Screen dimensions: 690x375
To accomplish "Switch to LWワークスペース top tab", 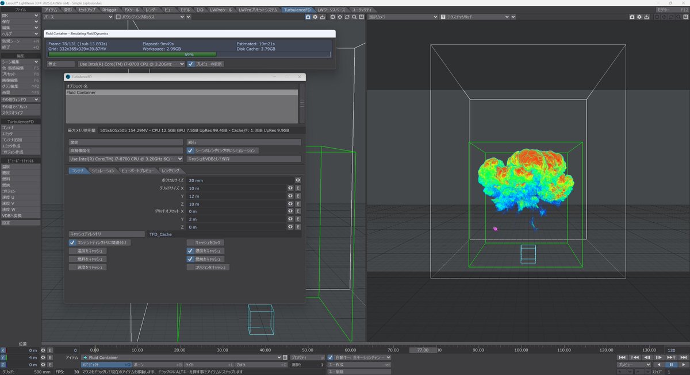I will [332, 10].
